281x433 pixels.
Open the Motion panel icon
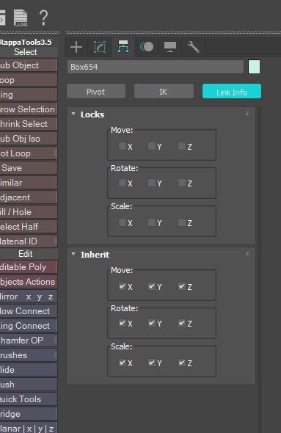pyautogui.click(x=147, y=47)
